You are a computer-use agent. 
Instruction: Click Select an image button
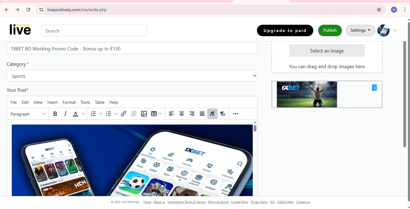[x=327, y=51]
